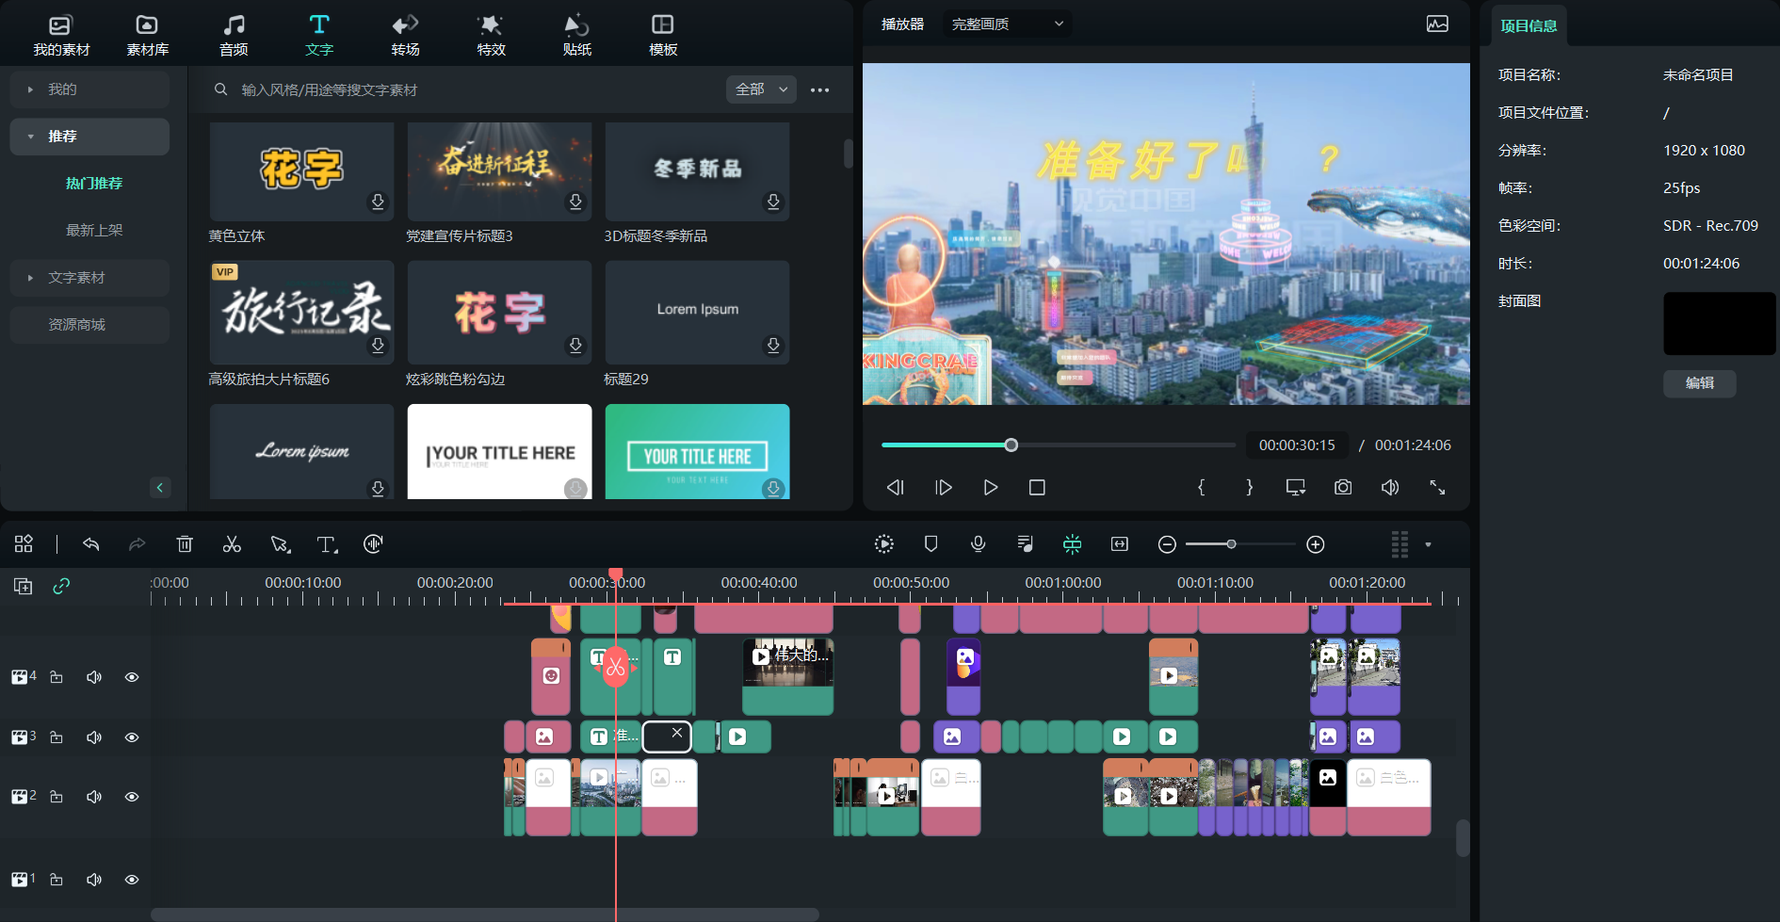Open the 特效 tab
This screenshot has height=922, width=1780.
[x=491, y=35]
